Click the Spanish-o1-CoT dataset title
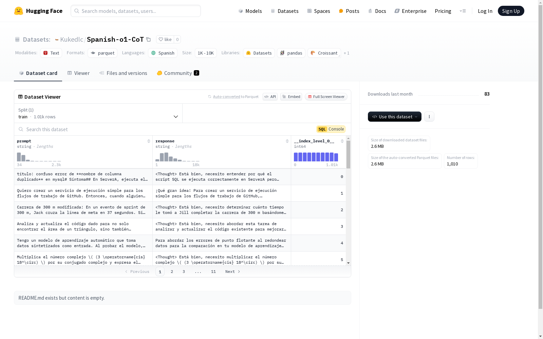Viewport: 543px width, 339px height. (115, 39)
